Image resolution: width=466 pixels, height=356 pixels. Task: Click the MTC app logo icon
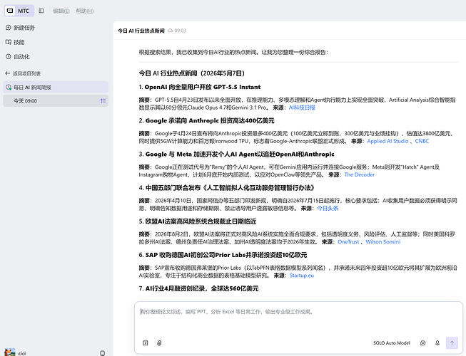point(10,11)
